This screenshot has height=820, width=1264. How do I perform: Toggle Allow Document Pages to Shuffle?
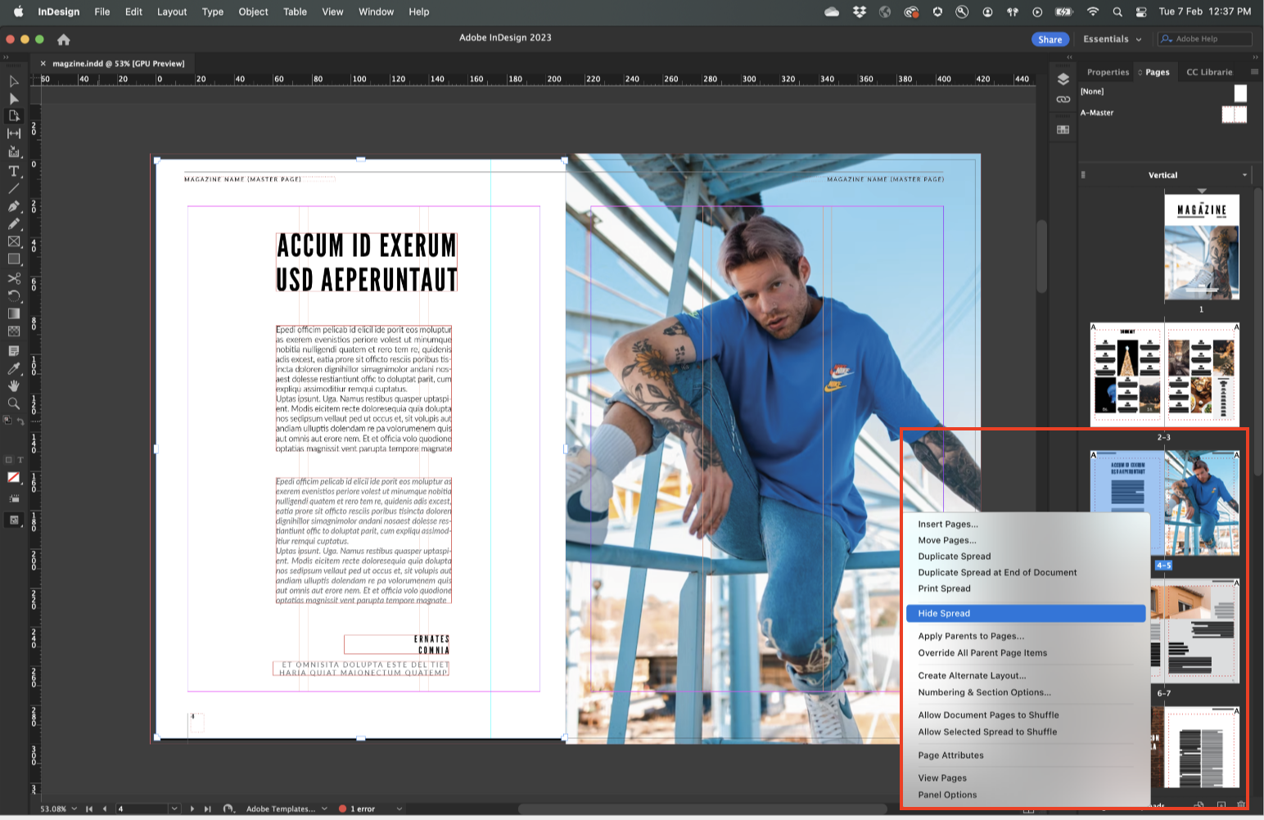[x=988, y=714]
